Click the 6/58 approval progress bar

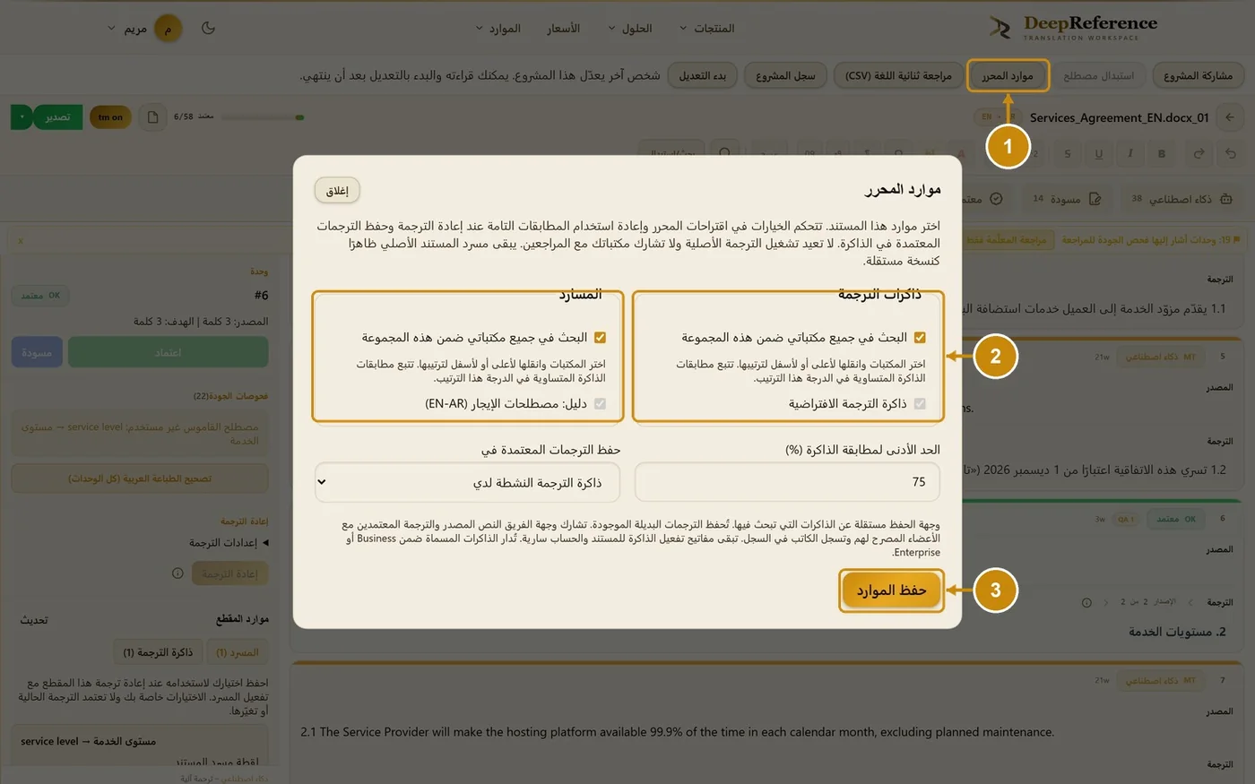click(262, 117)
